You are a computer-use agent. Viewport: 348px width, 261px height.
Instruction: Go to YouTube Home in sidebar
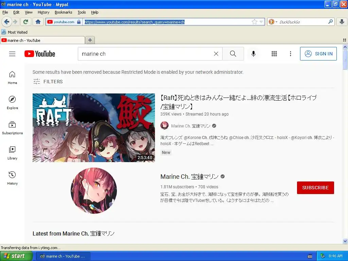coord(12,78)
